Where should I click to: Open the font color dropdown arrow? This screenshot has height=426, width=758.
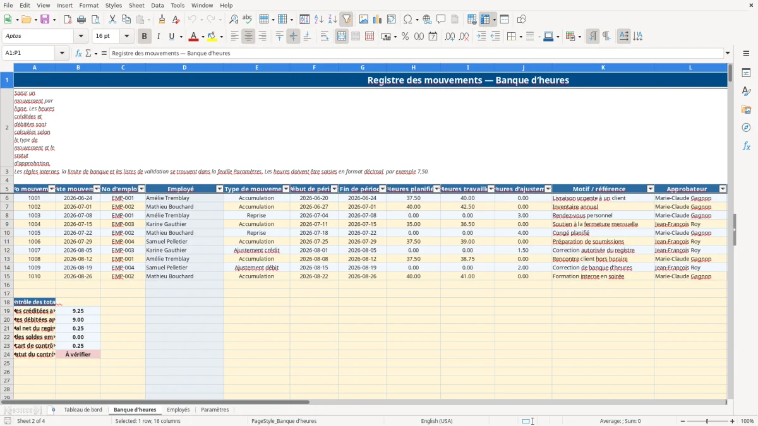coord(203,37)
